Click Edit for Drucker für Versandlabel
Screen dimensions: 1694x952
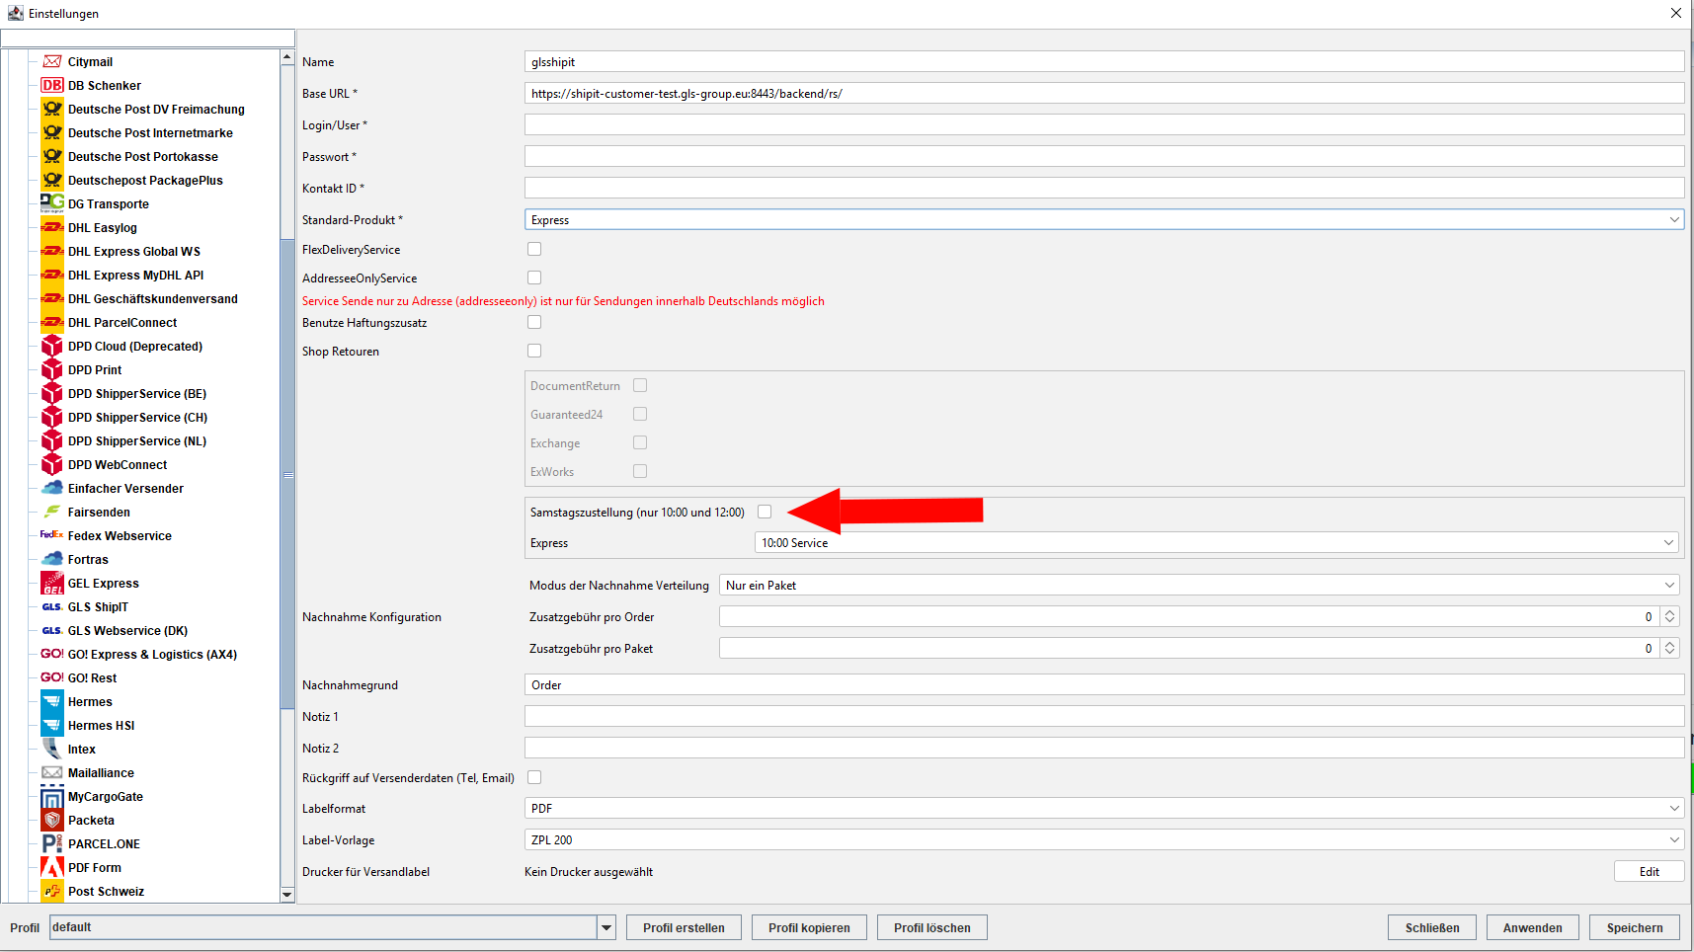tap(1650, 871)
